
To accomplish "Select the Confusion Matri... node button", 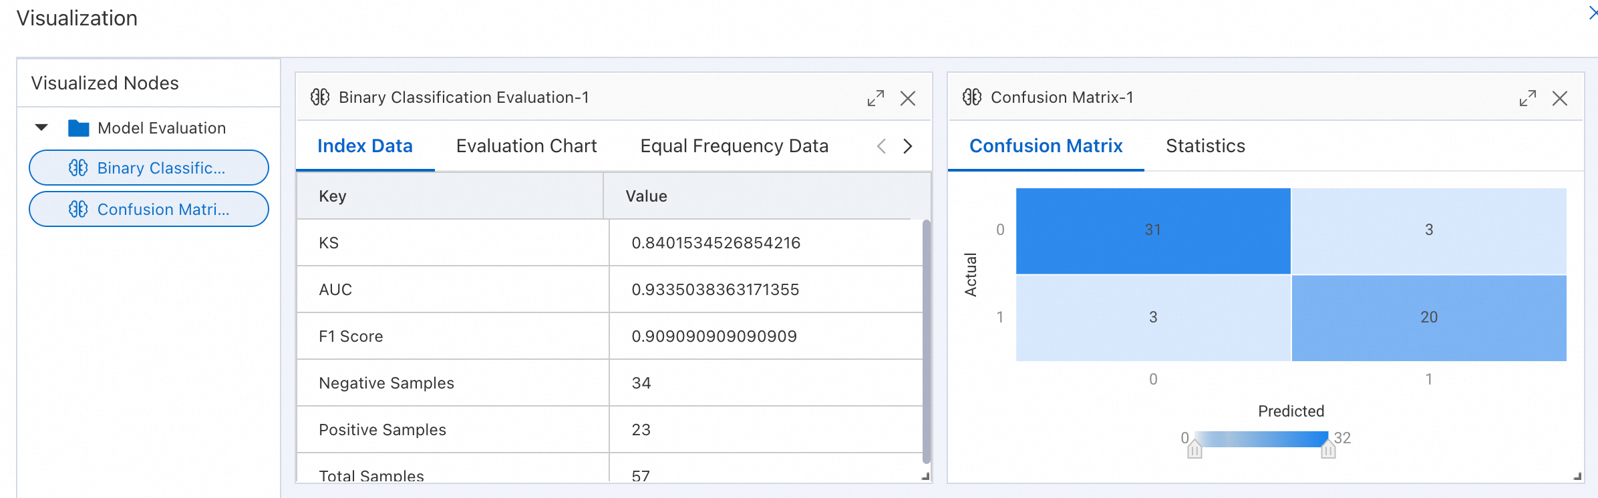I will (148, 209).
